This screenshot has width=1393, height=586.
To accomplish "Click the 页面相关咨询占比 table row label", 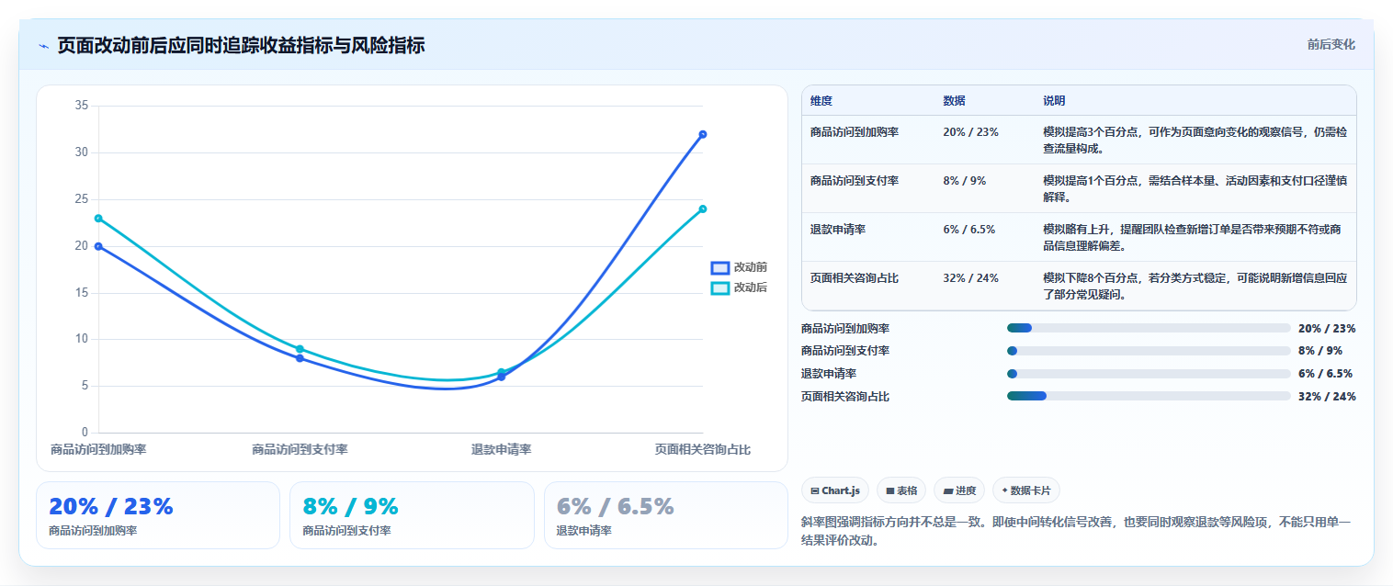I will (x=855, y=278).
